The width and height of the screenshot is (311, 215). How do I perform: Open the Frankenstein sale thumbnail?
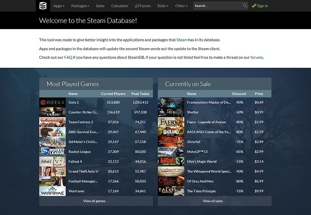(171, 103)
